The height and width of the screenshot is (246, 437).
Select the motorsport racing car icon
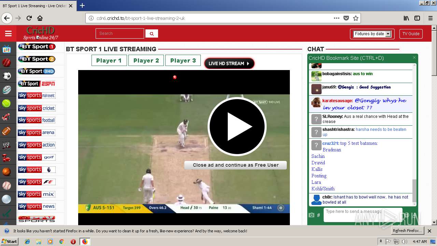6,117
